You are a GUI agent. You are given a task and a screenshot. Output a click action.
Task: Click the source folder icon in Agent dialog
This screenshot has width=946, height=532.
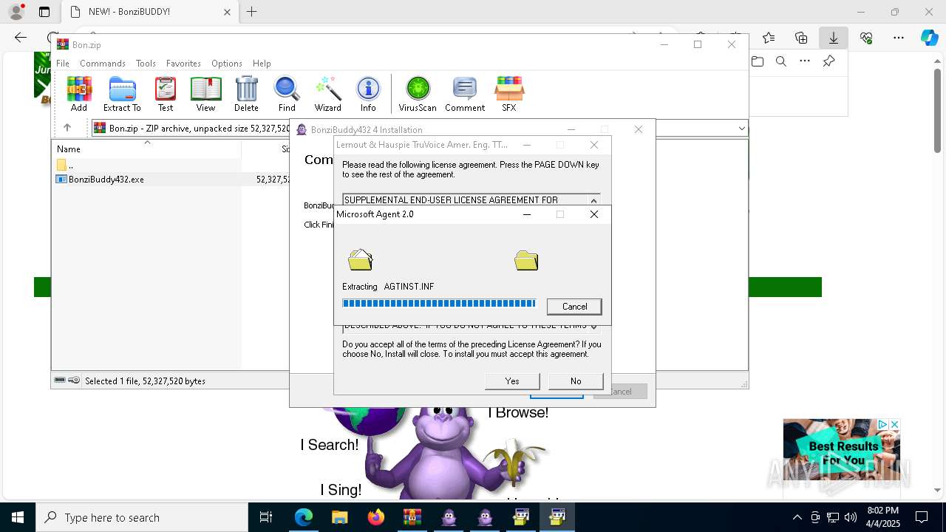pos(360,260)
